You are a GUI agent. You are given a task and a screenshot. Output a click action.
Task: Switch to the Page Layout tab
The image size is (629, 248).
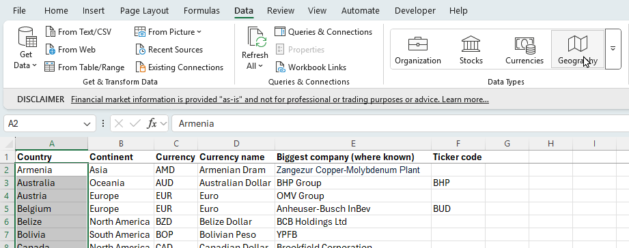pos(144,10)
